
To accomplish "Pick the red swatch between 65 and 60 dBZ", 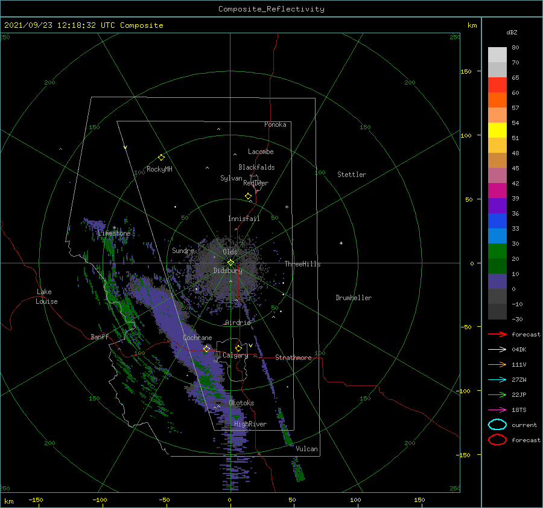I will point(497,85).
